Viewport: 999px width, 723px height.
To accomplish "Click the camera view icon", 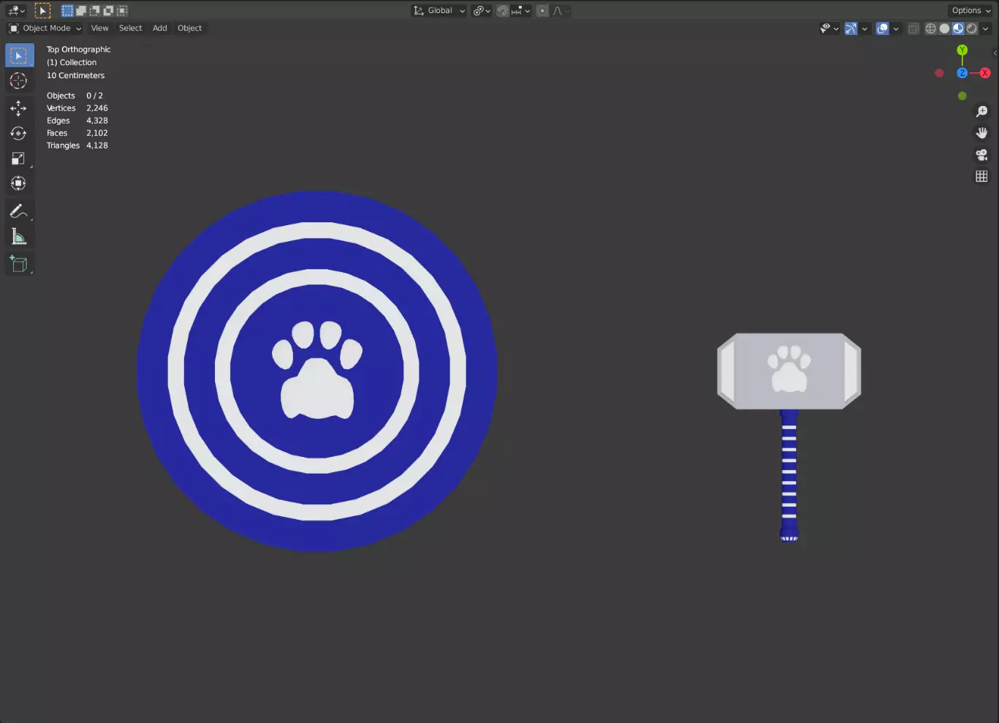I will coord(981,155).
